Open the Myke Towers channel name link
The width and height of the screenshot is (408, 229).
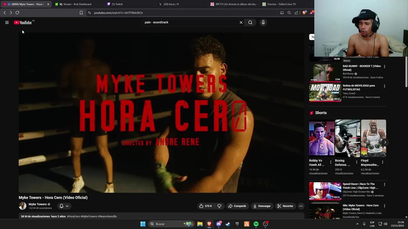[38, 204]
